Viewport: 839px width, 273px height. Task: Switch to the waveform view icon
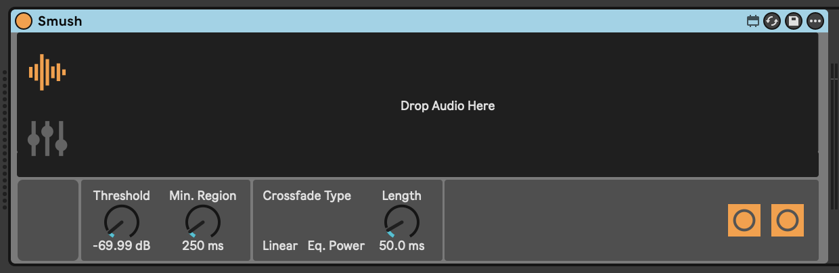pos(47,72)
